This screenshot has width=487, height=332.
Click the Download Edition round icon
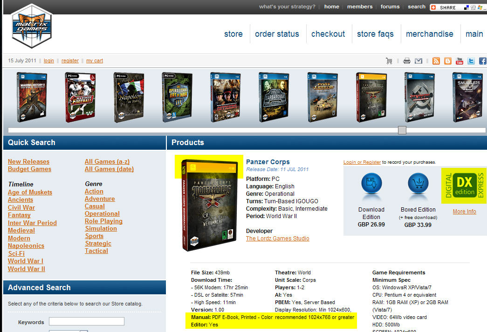(371, 184)
